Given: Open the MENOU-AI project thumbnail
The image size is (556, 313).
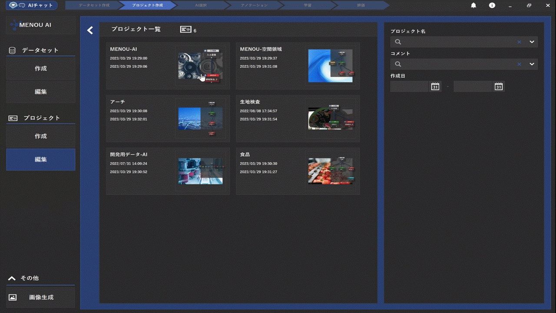Looking at the screenshot, I should point(200,66).
